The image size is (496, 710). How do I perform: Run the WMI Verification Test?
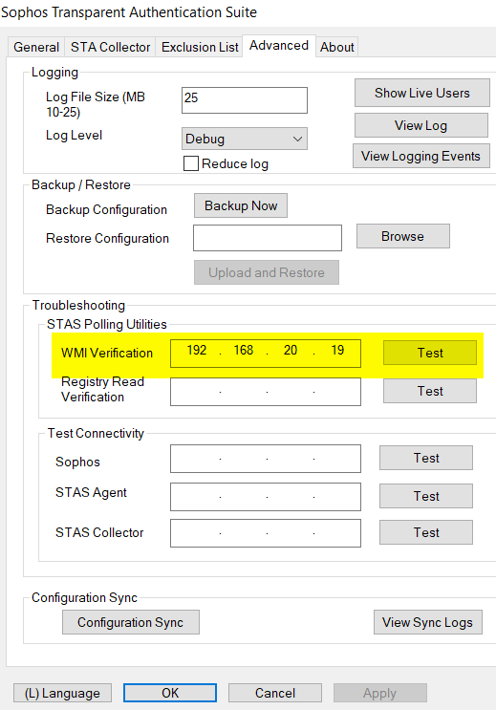coord(430,353)
